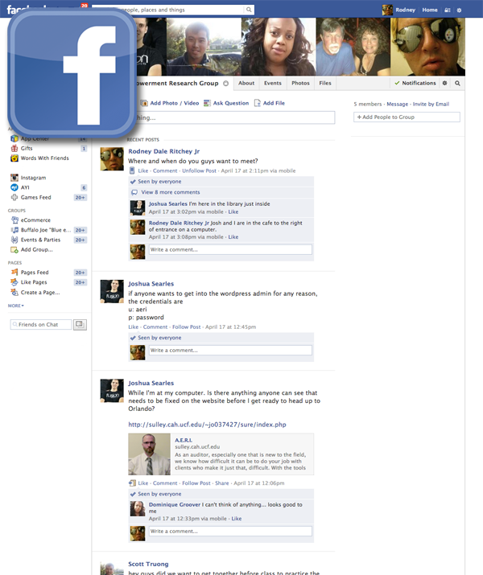The image size is (483, 575).
Task: Click Follow Post on wordpress credentials post
Action: (187, 327)
